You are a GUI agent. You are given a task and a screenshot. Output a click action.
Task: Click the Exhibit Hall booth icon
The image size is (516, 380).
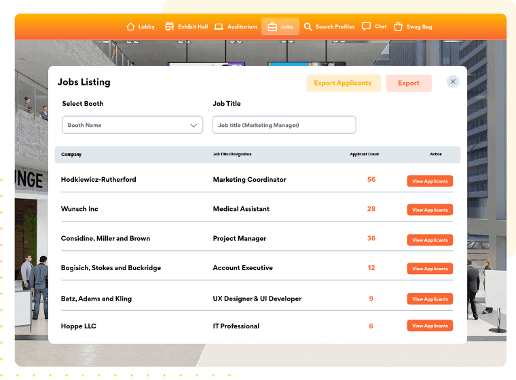[x=169, y=26]
